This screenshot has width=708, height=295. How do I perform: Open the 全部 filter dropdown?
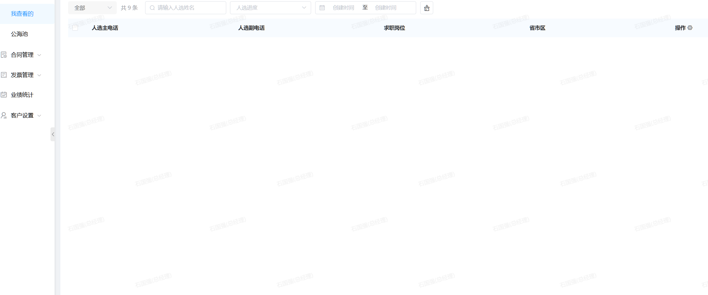tap(92, 8)
